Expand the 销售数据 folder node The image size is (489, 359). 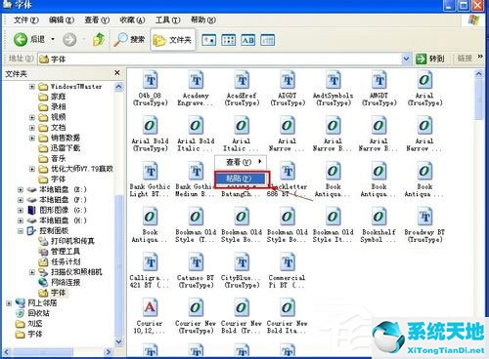pyautogui.click(x=32, y=138)
